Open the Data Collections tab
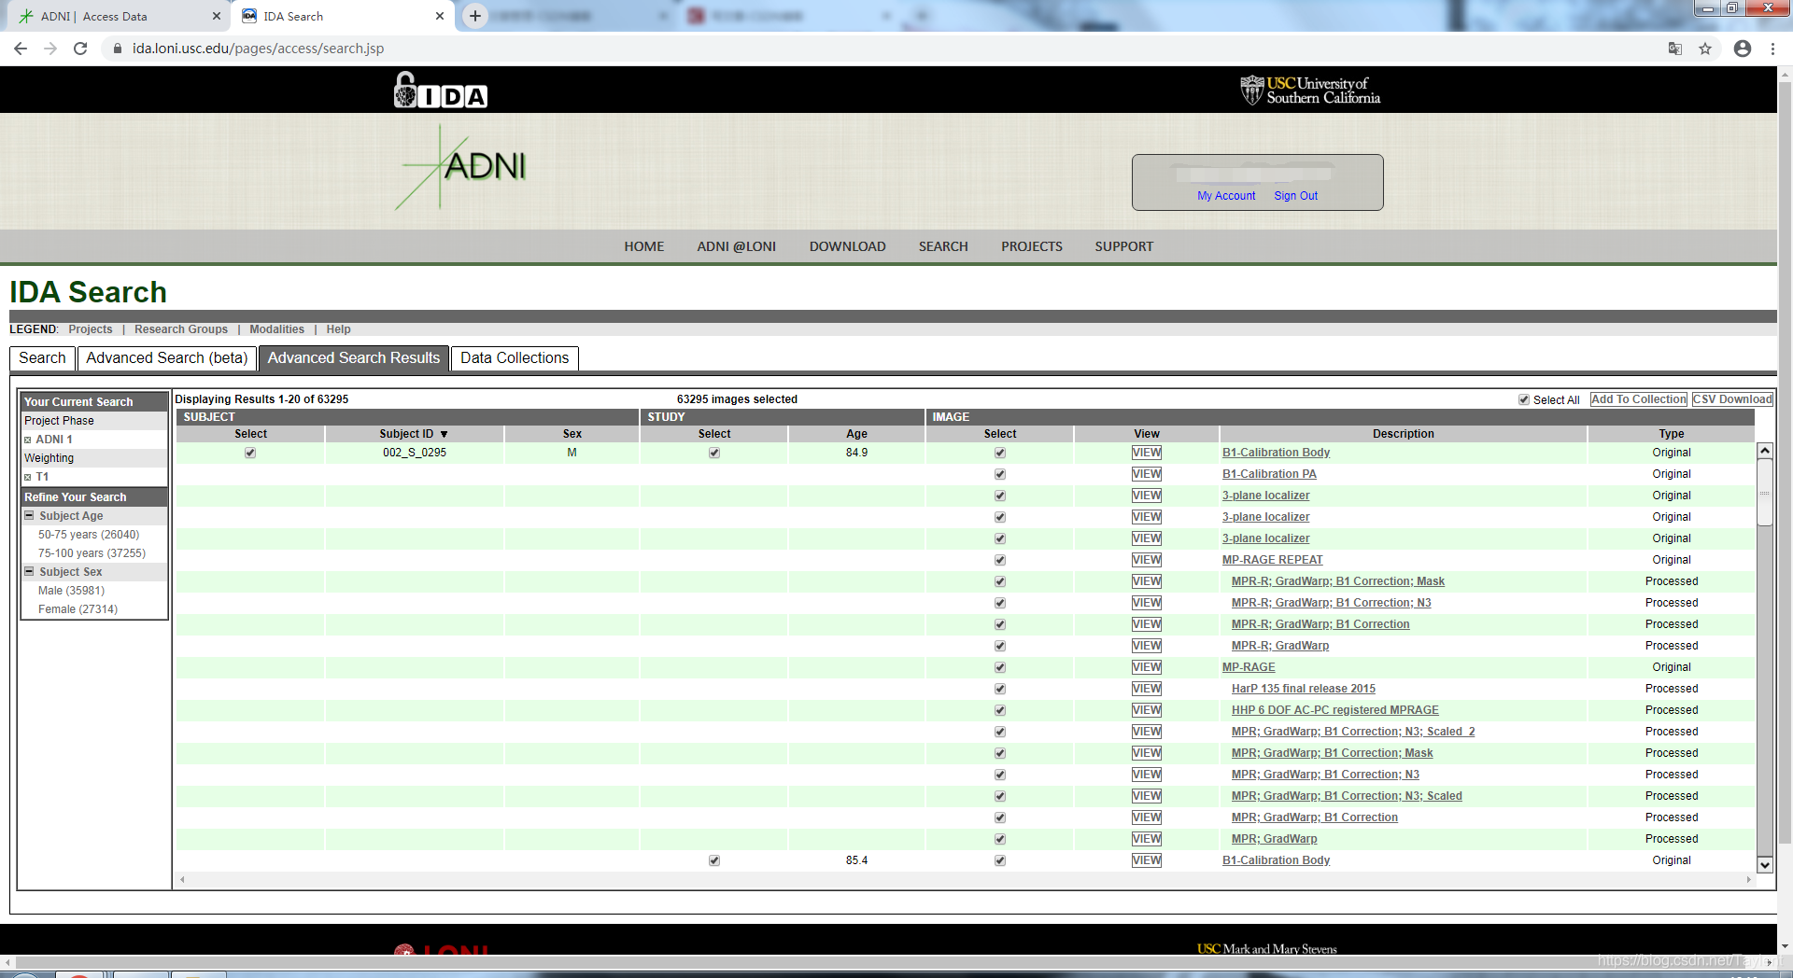The height and width of the screenshot is (978, 1793). coord(515,358)
